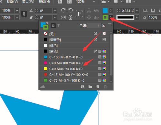Click the shear angle input field
The height and width of the screenshot is (125, 161).
(45, 17)
